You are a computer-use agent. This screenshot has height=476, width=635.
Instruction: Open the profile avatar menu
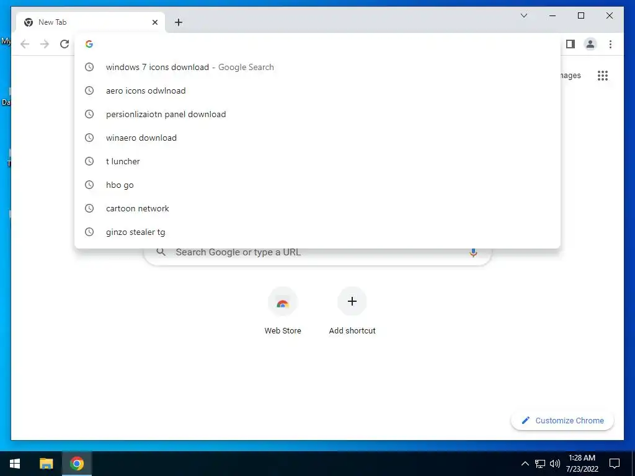pyautogui.click(x=590, y=44)
